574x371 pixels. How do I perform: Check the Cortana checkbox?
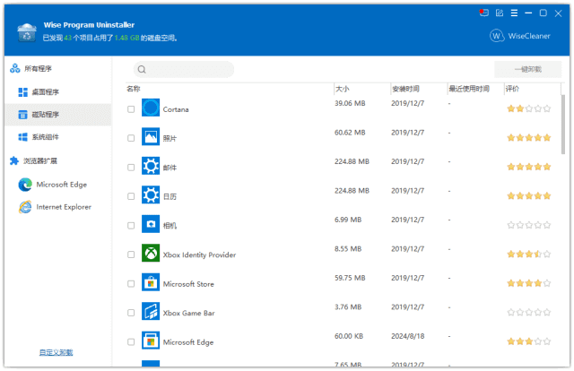pyautogui.click(x=131, y=109)
